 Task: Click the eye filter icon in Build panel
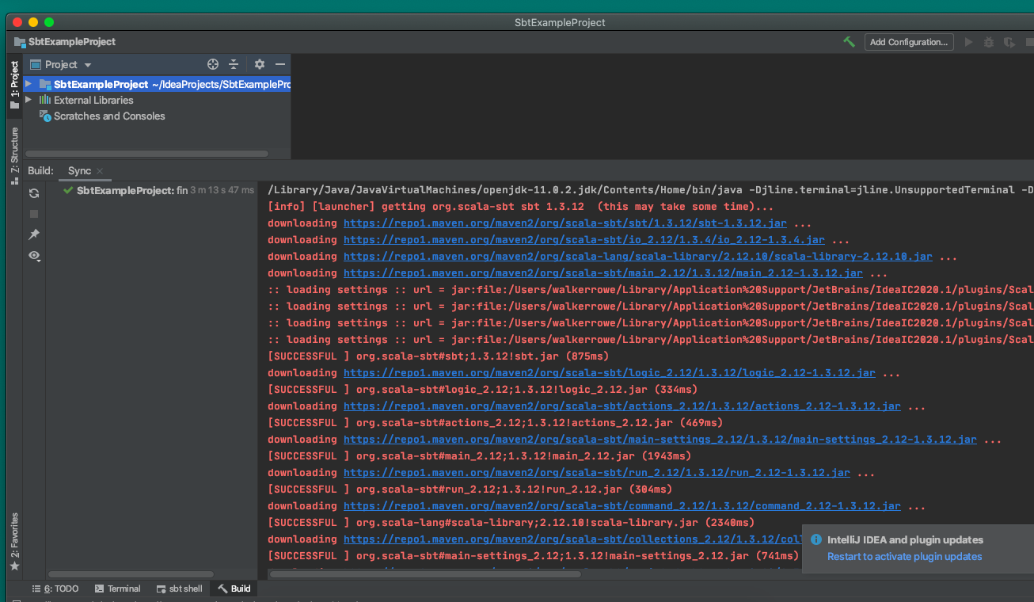pos(34,256)
